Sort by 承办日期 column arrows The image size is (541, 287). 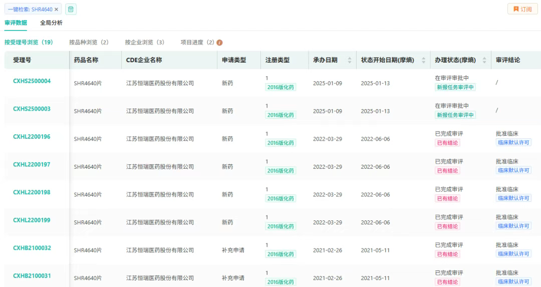pyautogui.click(x=349, y=60)
